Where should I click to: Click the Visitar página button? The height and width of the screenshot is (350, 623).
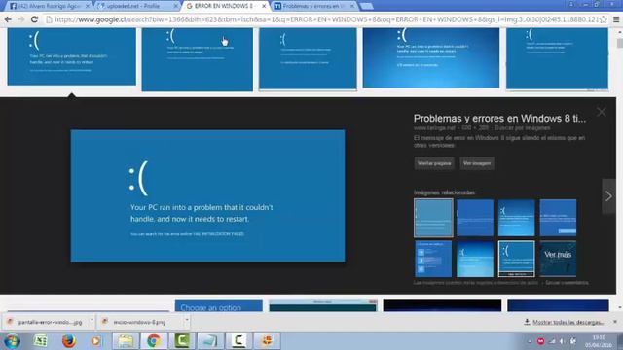click(x=434, y=163)
